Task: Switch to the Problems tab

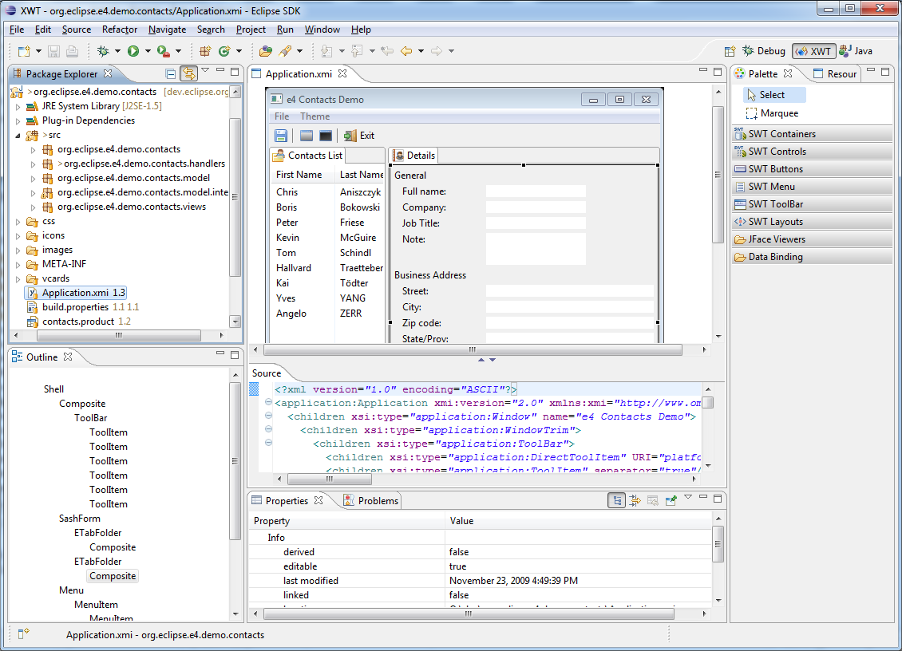Action: [x=371, y=501]
